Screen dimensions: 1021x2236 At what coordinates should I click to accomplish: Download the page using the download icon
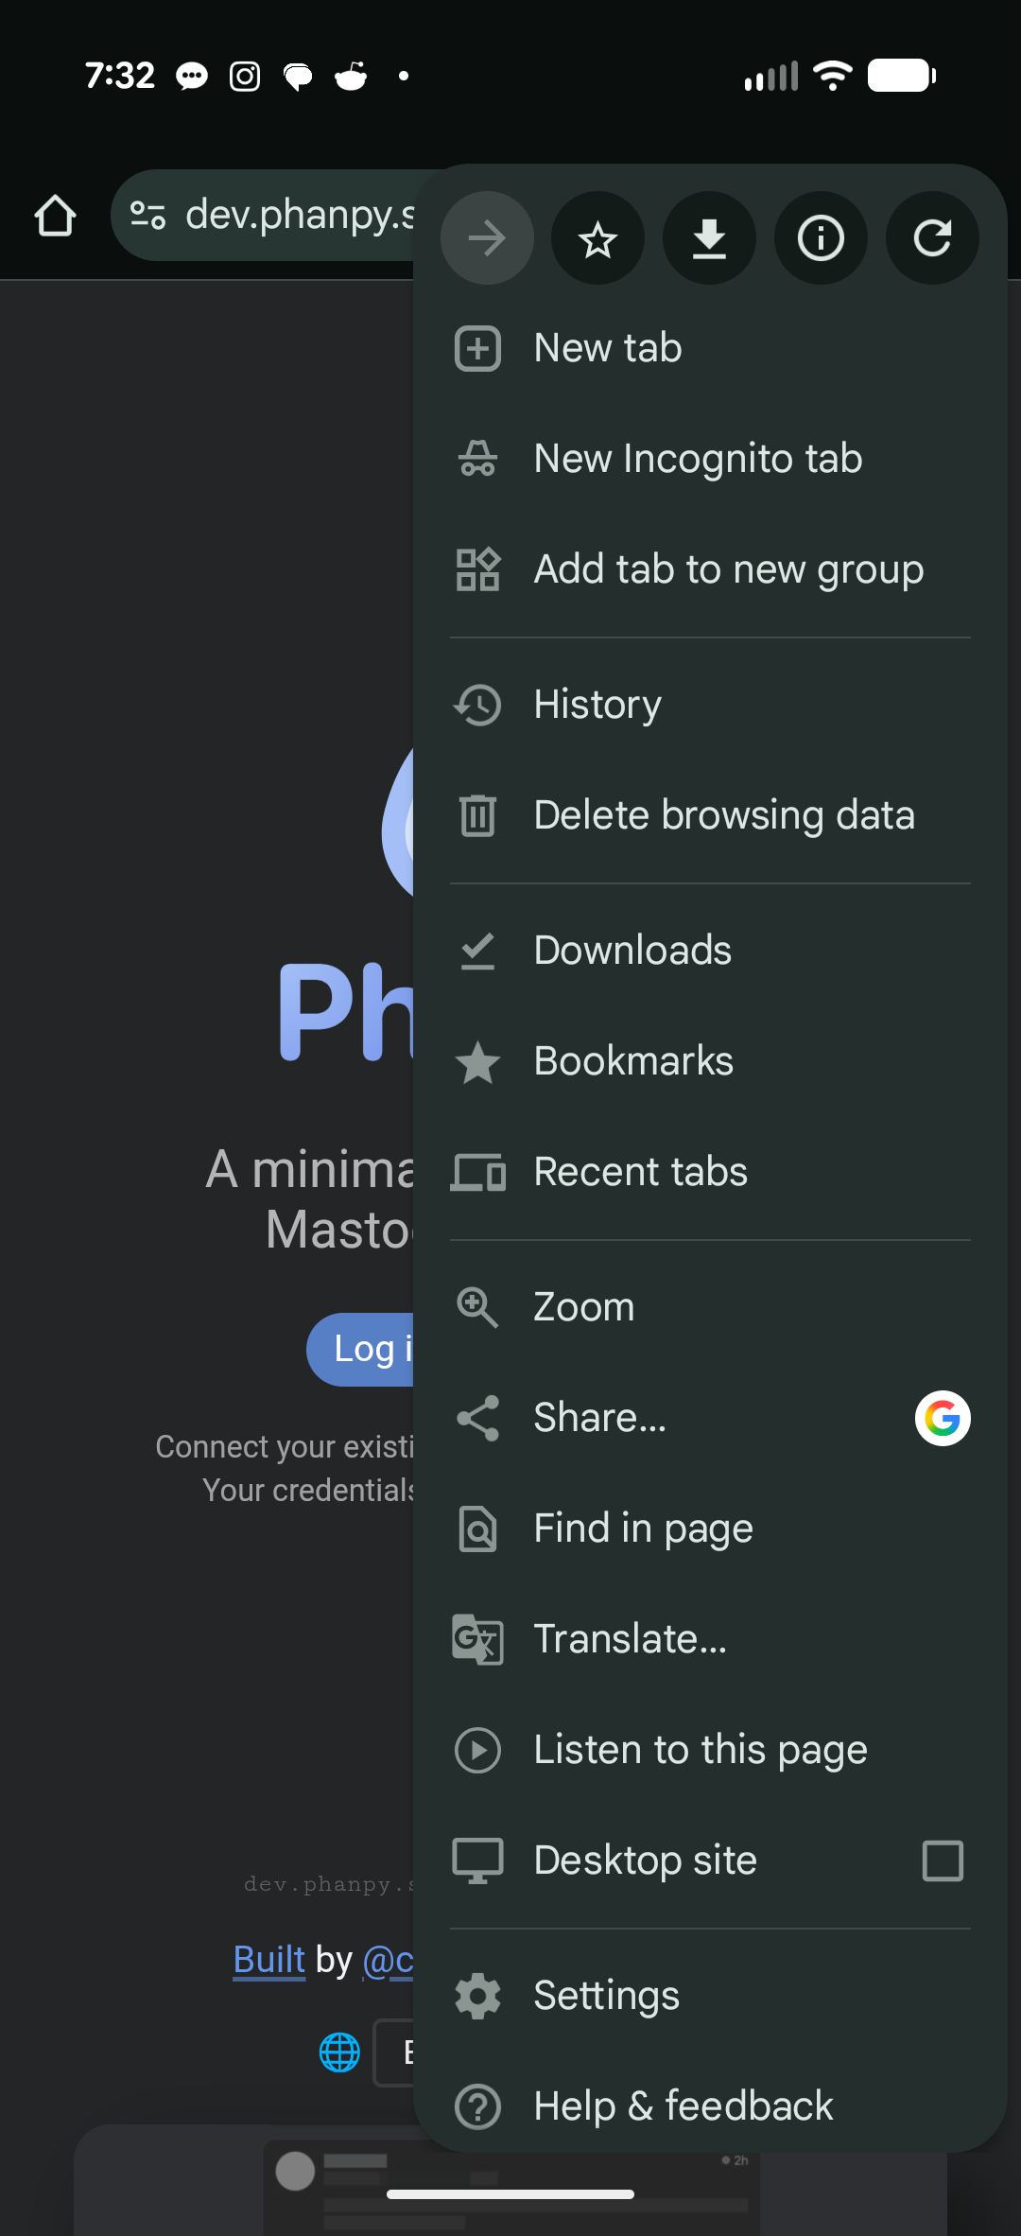tap(709, 238)
